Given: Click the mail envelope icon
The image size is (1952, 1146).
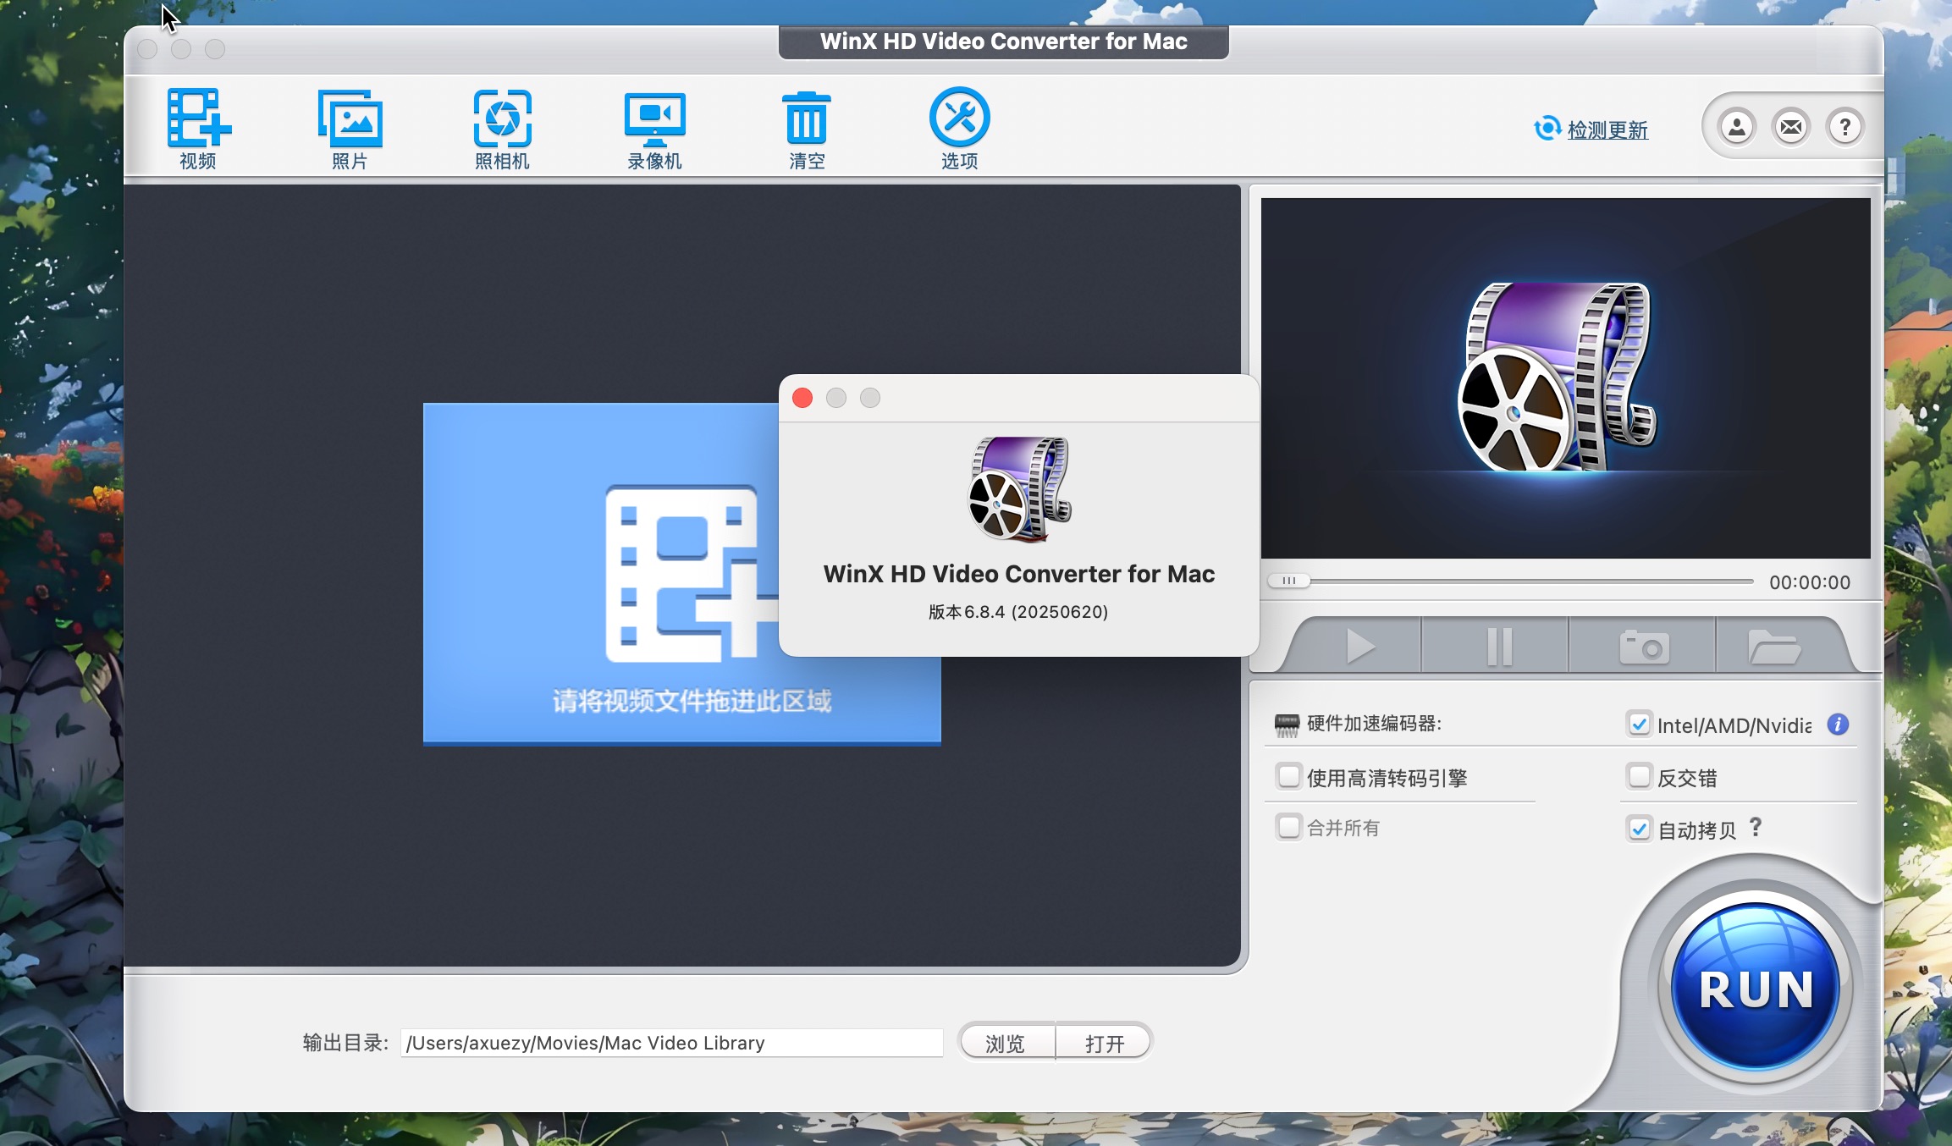Looking at the screenshot, I should 1791,127.
